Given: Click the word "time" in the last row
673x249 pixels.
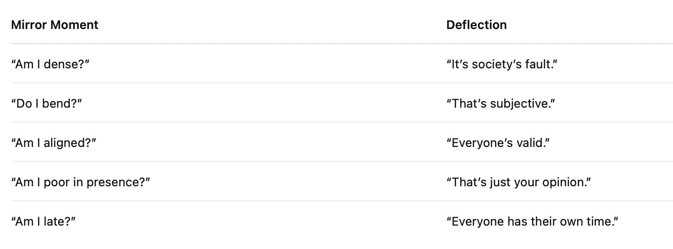Looking at the screenshot, I should click(x=602, y=221).
